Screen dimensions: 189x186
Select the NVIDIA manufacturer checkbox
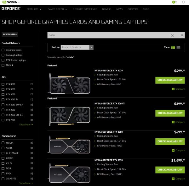(3, 143)
